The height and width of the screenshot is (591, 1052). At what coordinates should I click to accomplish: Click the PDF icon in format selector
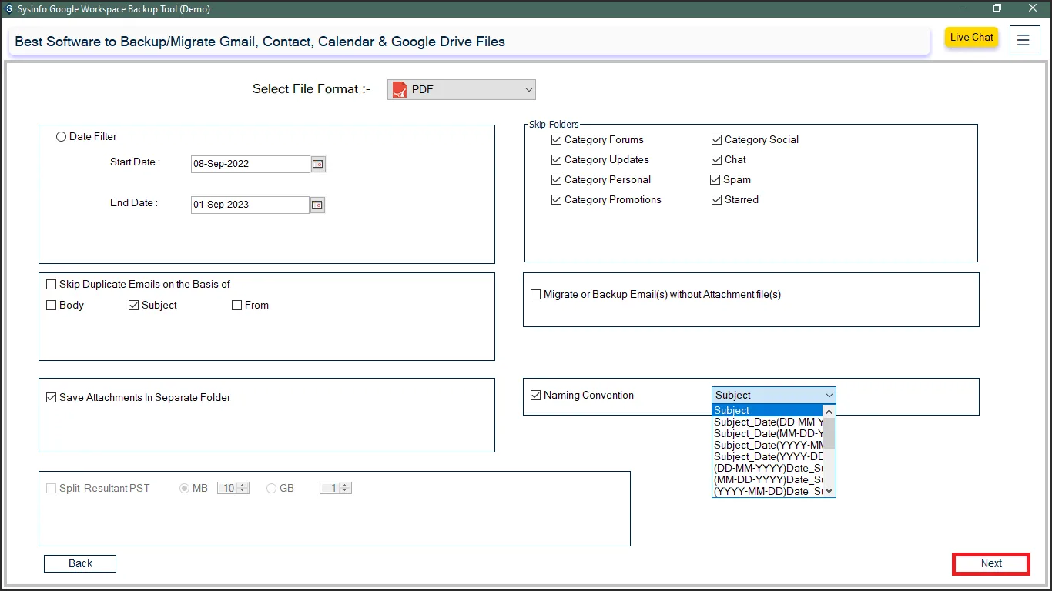click(400, 90)
